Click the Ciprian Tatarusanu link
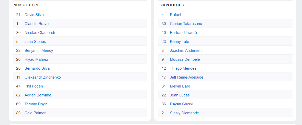 click(x=186, y=24)
